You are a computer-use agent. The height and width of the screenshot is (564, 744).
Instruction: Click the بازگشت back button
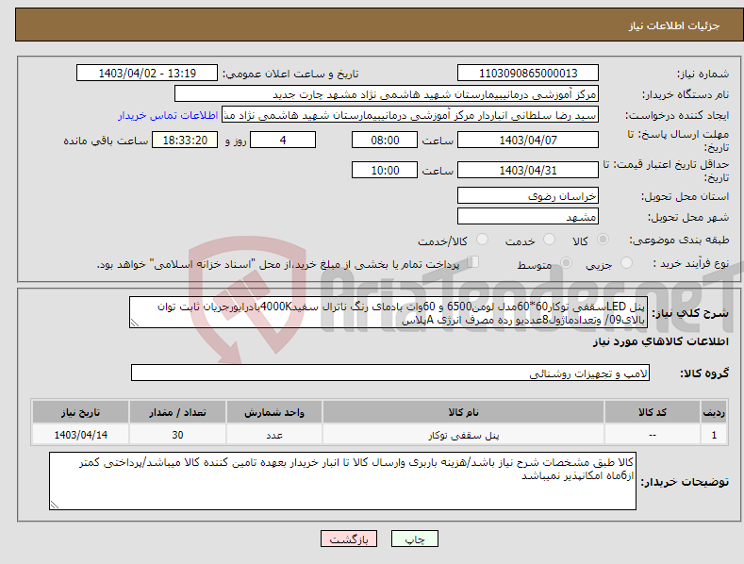349,539
